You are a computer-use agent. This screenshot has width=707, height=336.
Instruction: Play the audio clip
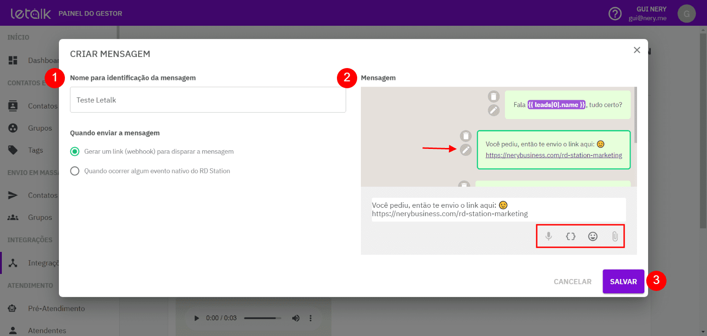click(197, 318)
